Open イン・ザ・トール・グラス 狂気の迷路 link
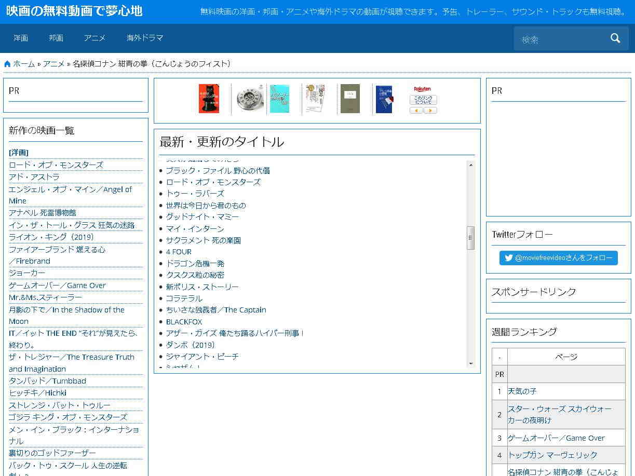 click(72, 225)
